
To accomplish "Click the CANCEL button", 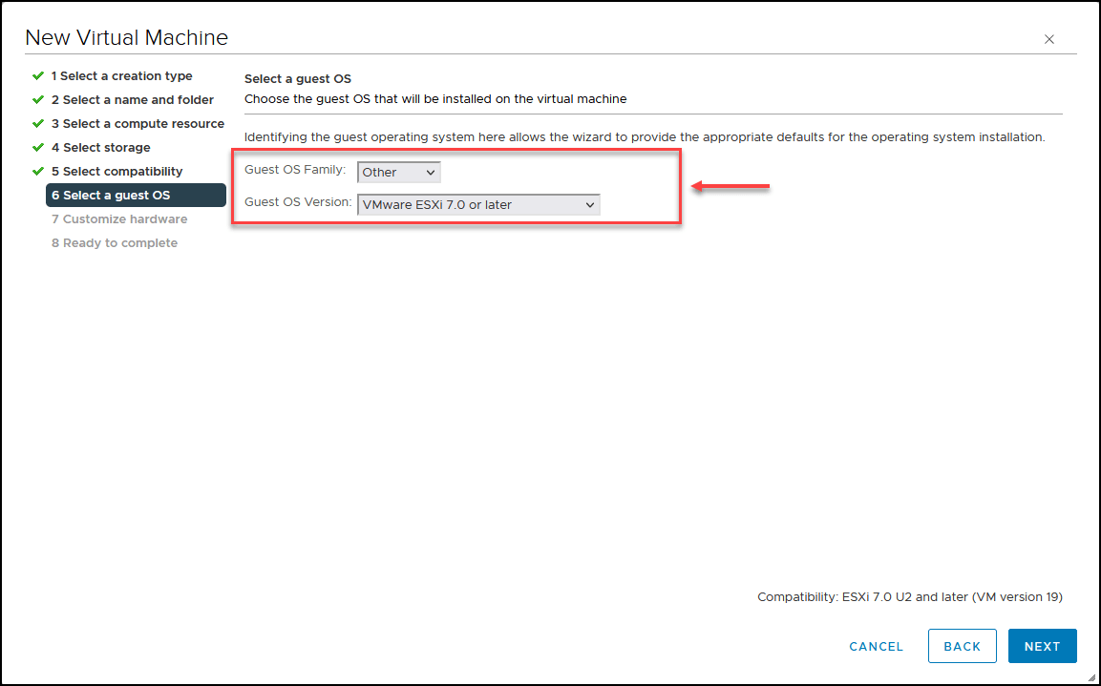I will pyautogui.click(x=877, y=646).
